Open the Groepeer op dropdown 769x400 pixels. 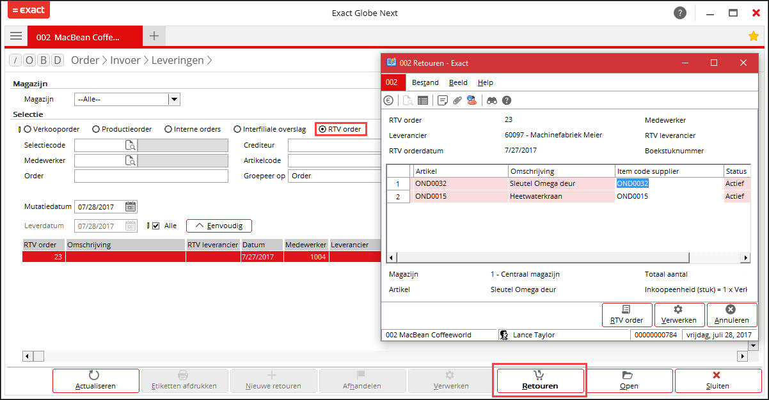coord(335,176)
